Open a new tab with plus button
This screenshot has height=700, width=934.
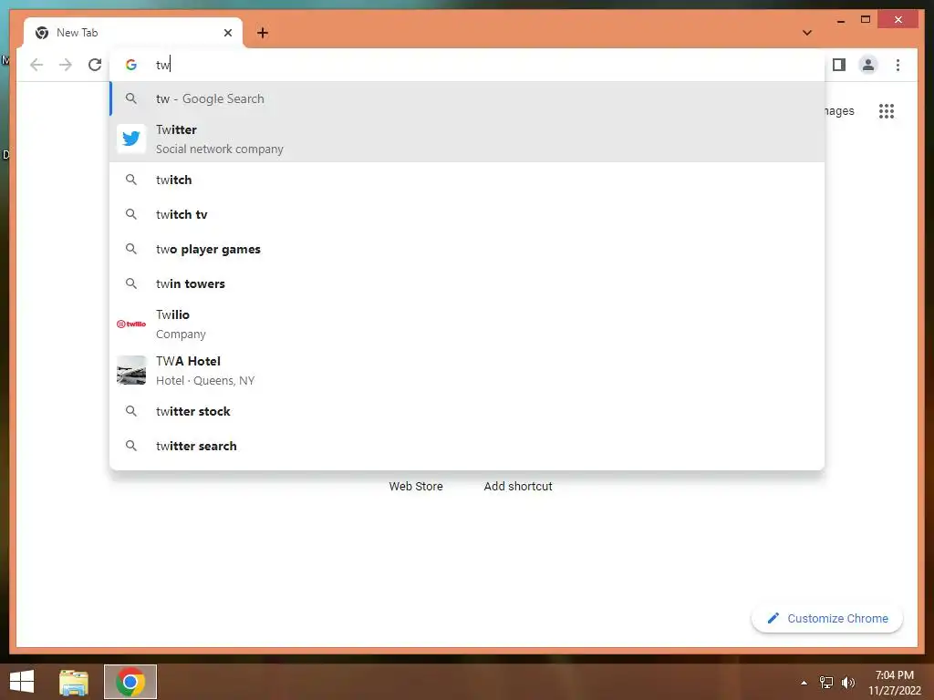(263, 33)
